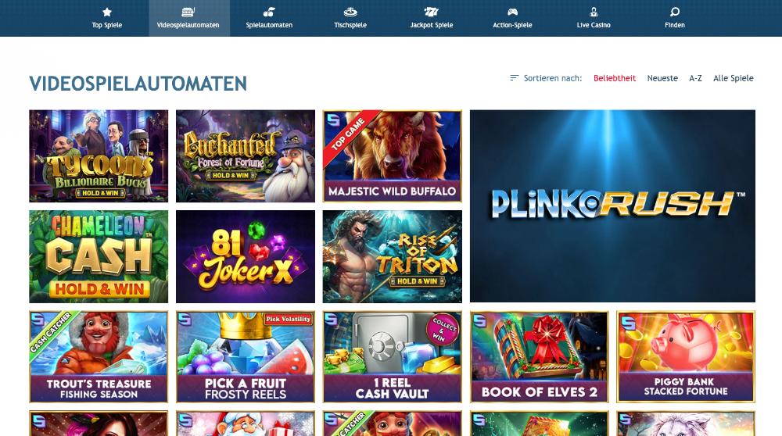The height and width of the screenshot is (436, 782).
Task: Open Tischspiele roulette icon category
Action: [350, 12]
